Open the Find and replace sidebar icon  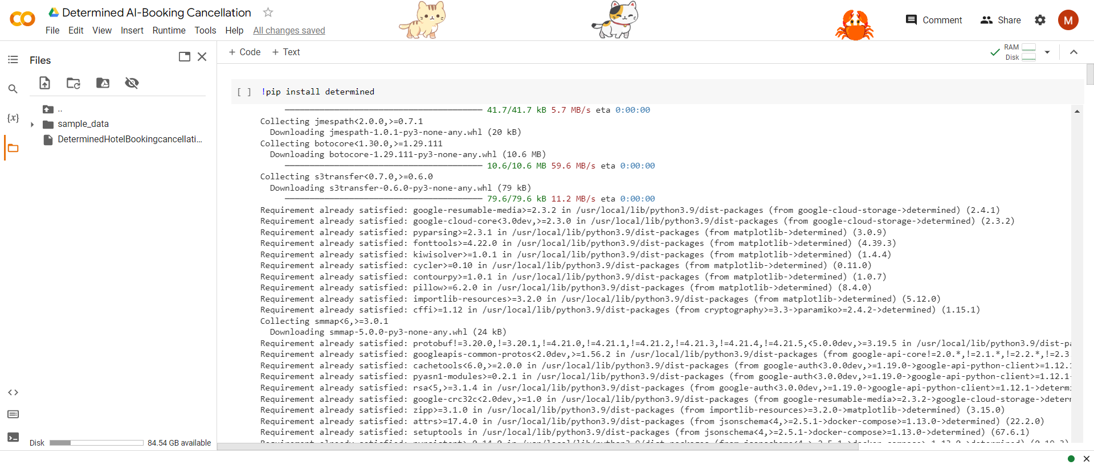point(13,89)
